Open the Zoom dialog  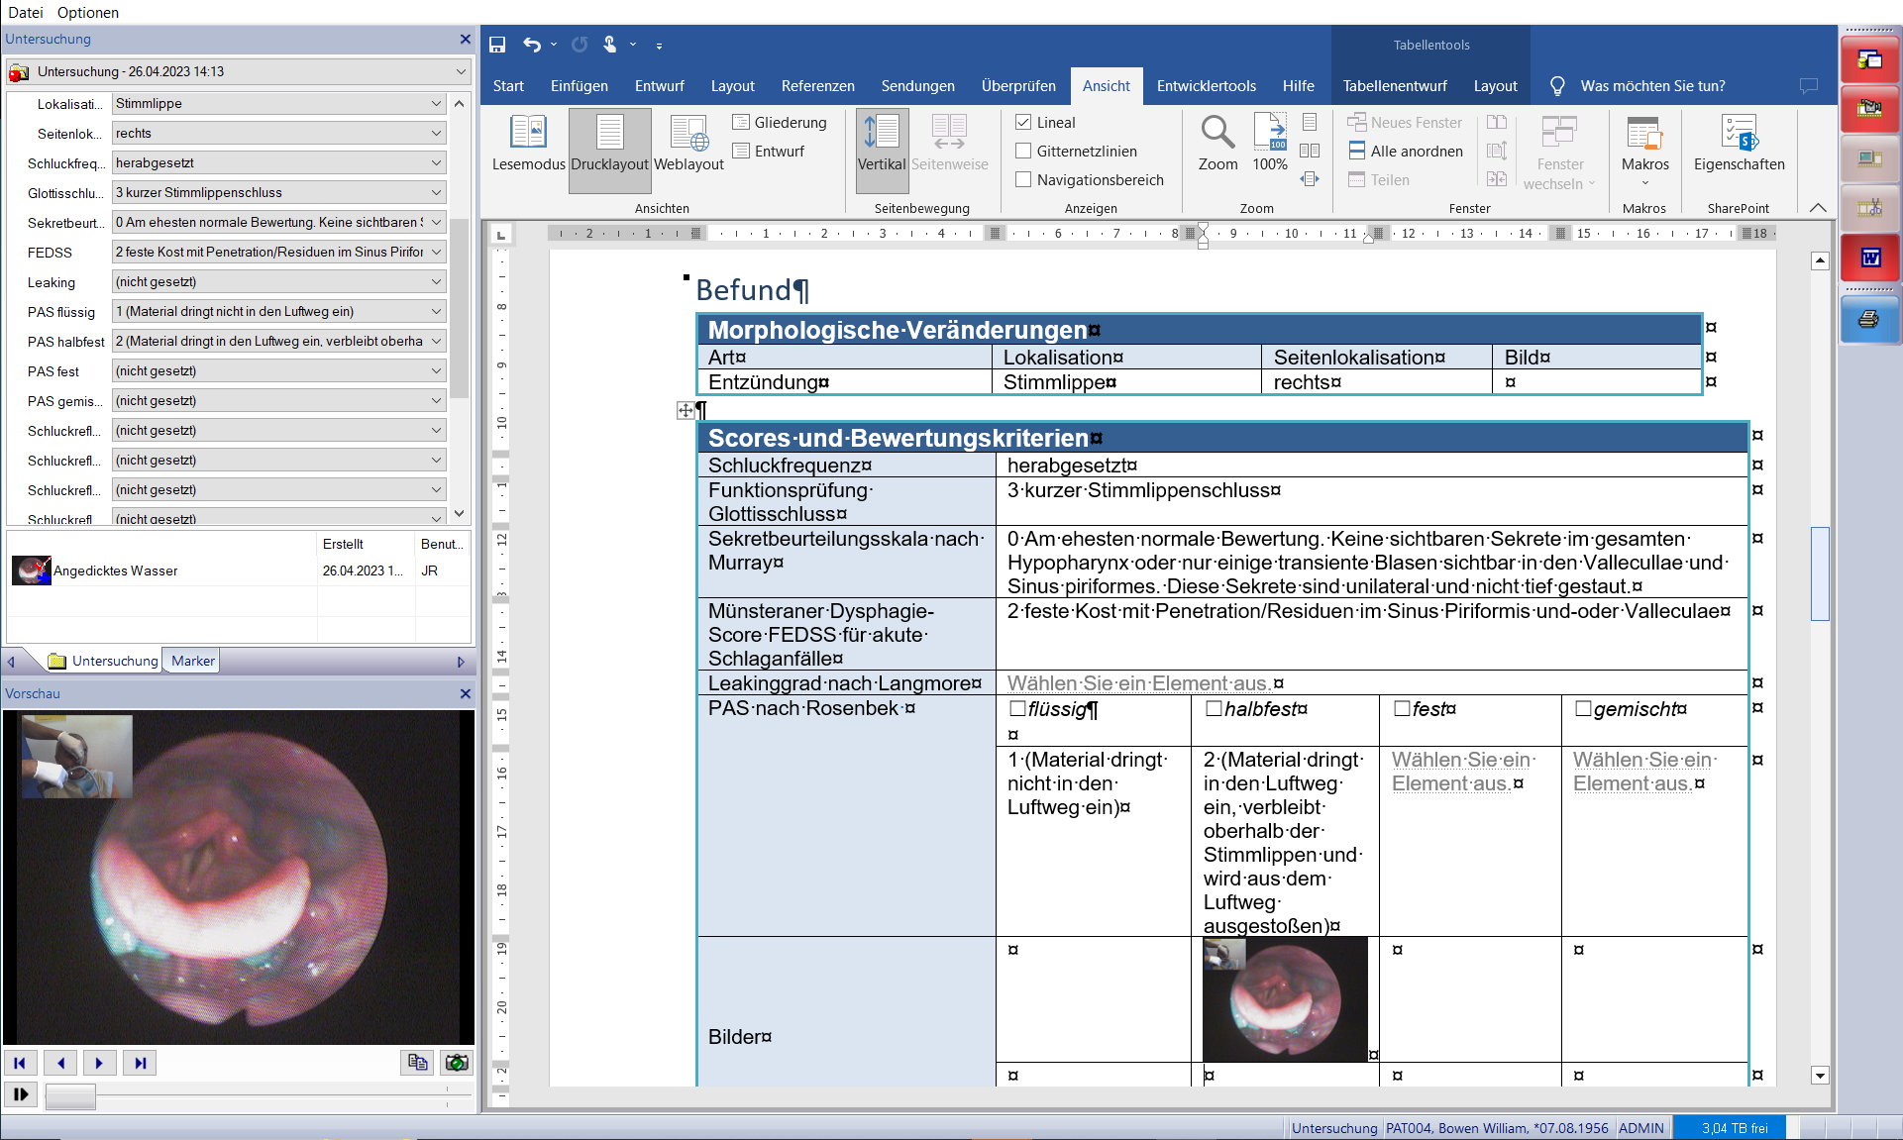point(1217,143)
